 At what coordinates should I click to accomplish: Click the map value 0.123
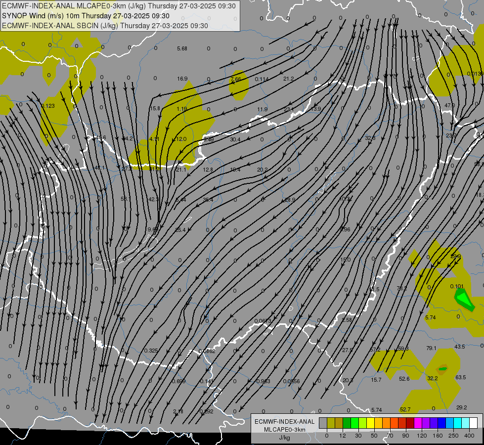[48, 106]
